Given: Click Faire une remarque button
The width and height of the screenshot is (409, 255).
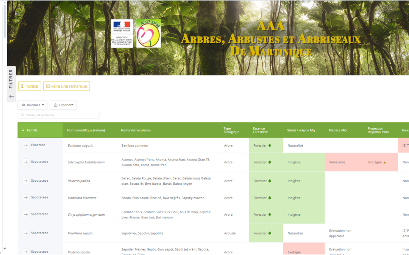Looking at the screenshot, I should point(67,86).
